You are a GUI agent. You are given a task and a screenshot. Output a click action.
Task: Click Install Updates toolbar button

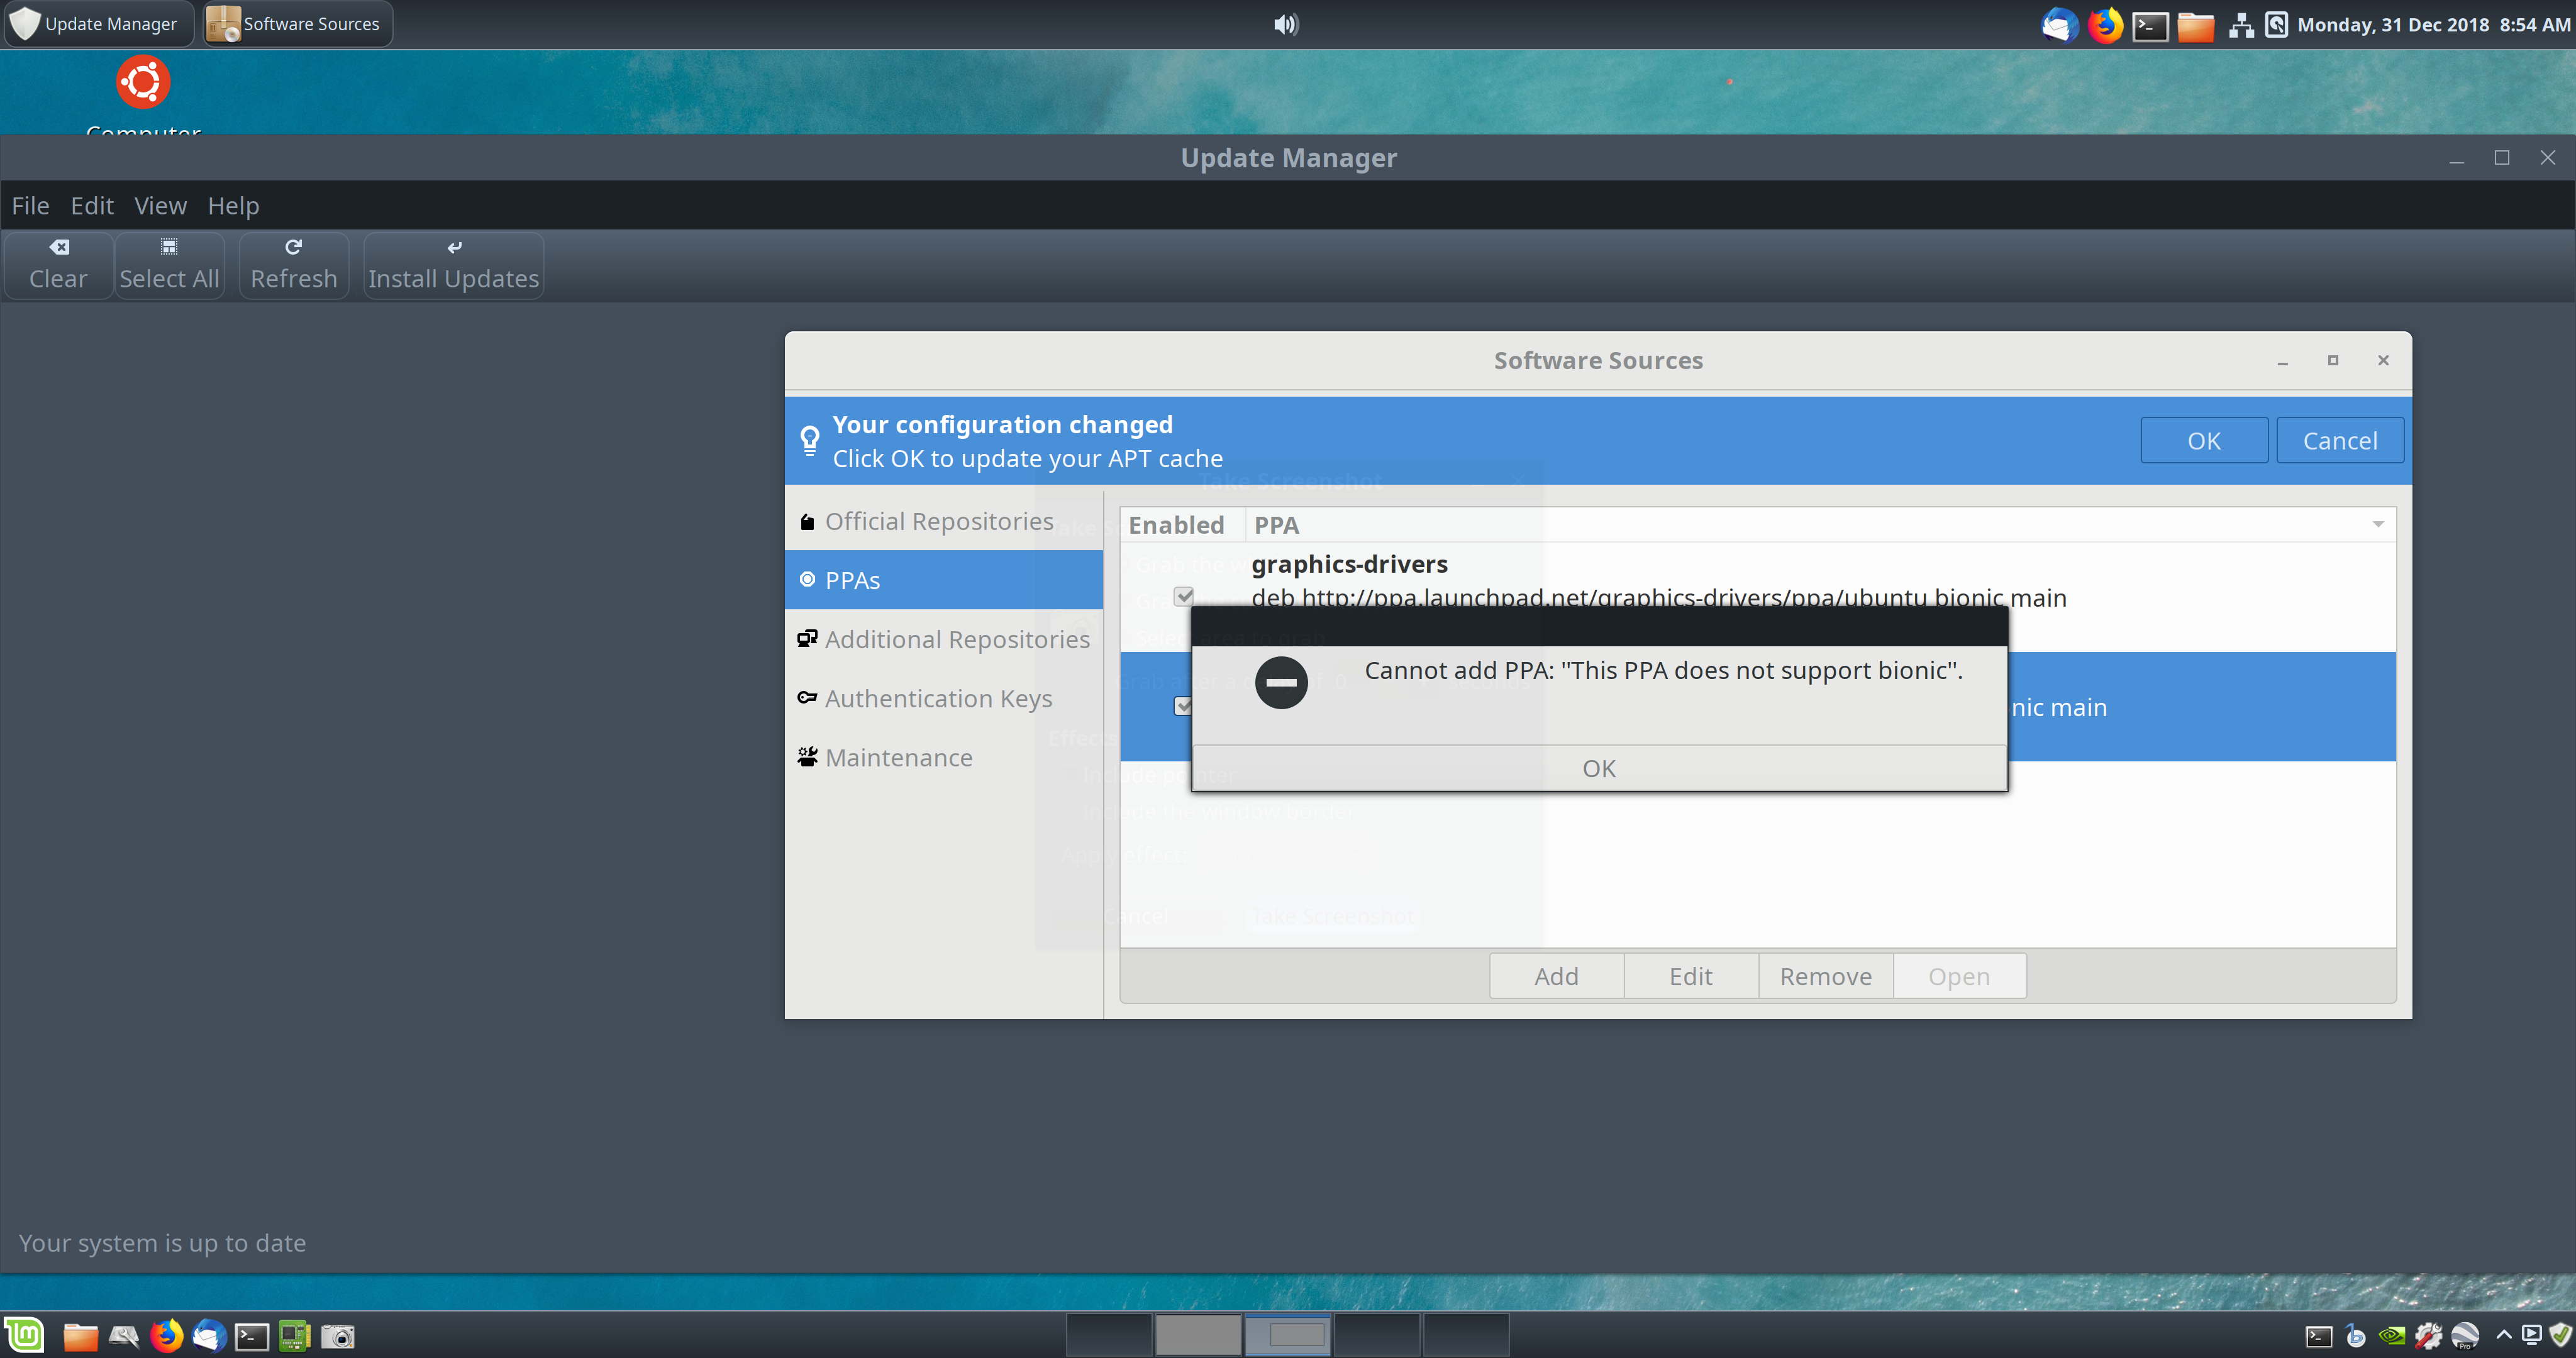point(453,265)
